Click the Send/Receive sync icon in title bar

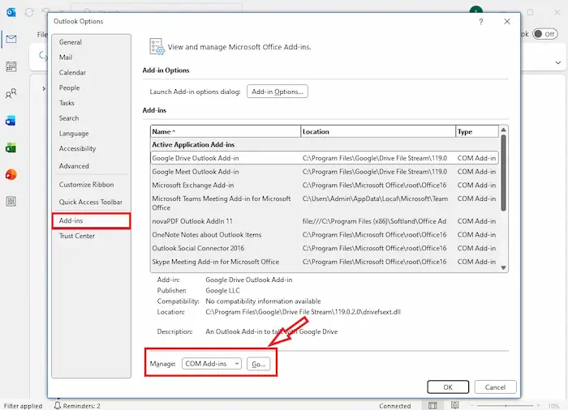[29, 12]
